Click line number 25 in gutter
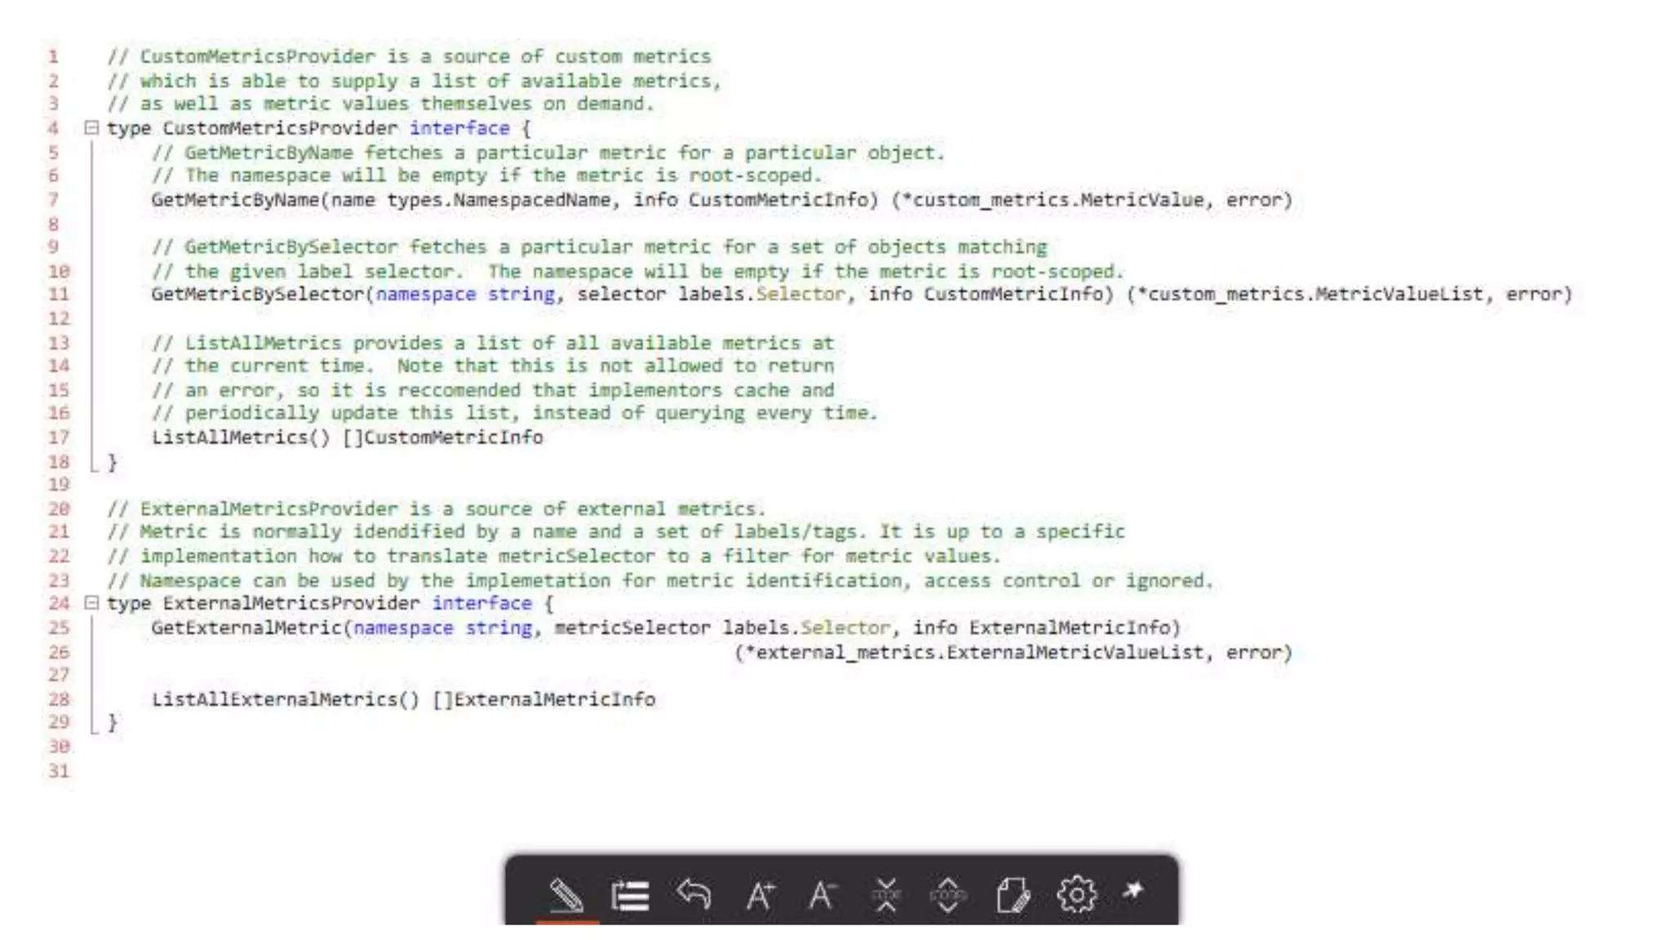The width and height of the screenshot is (1671, 940). tap(59, 627)
